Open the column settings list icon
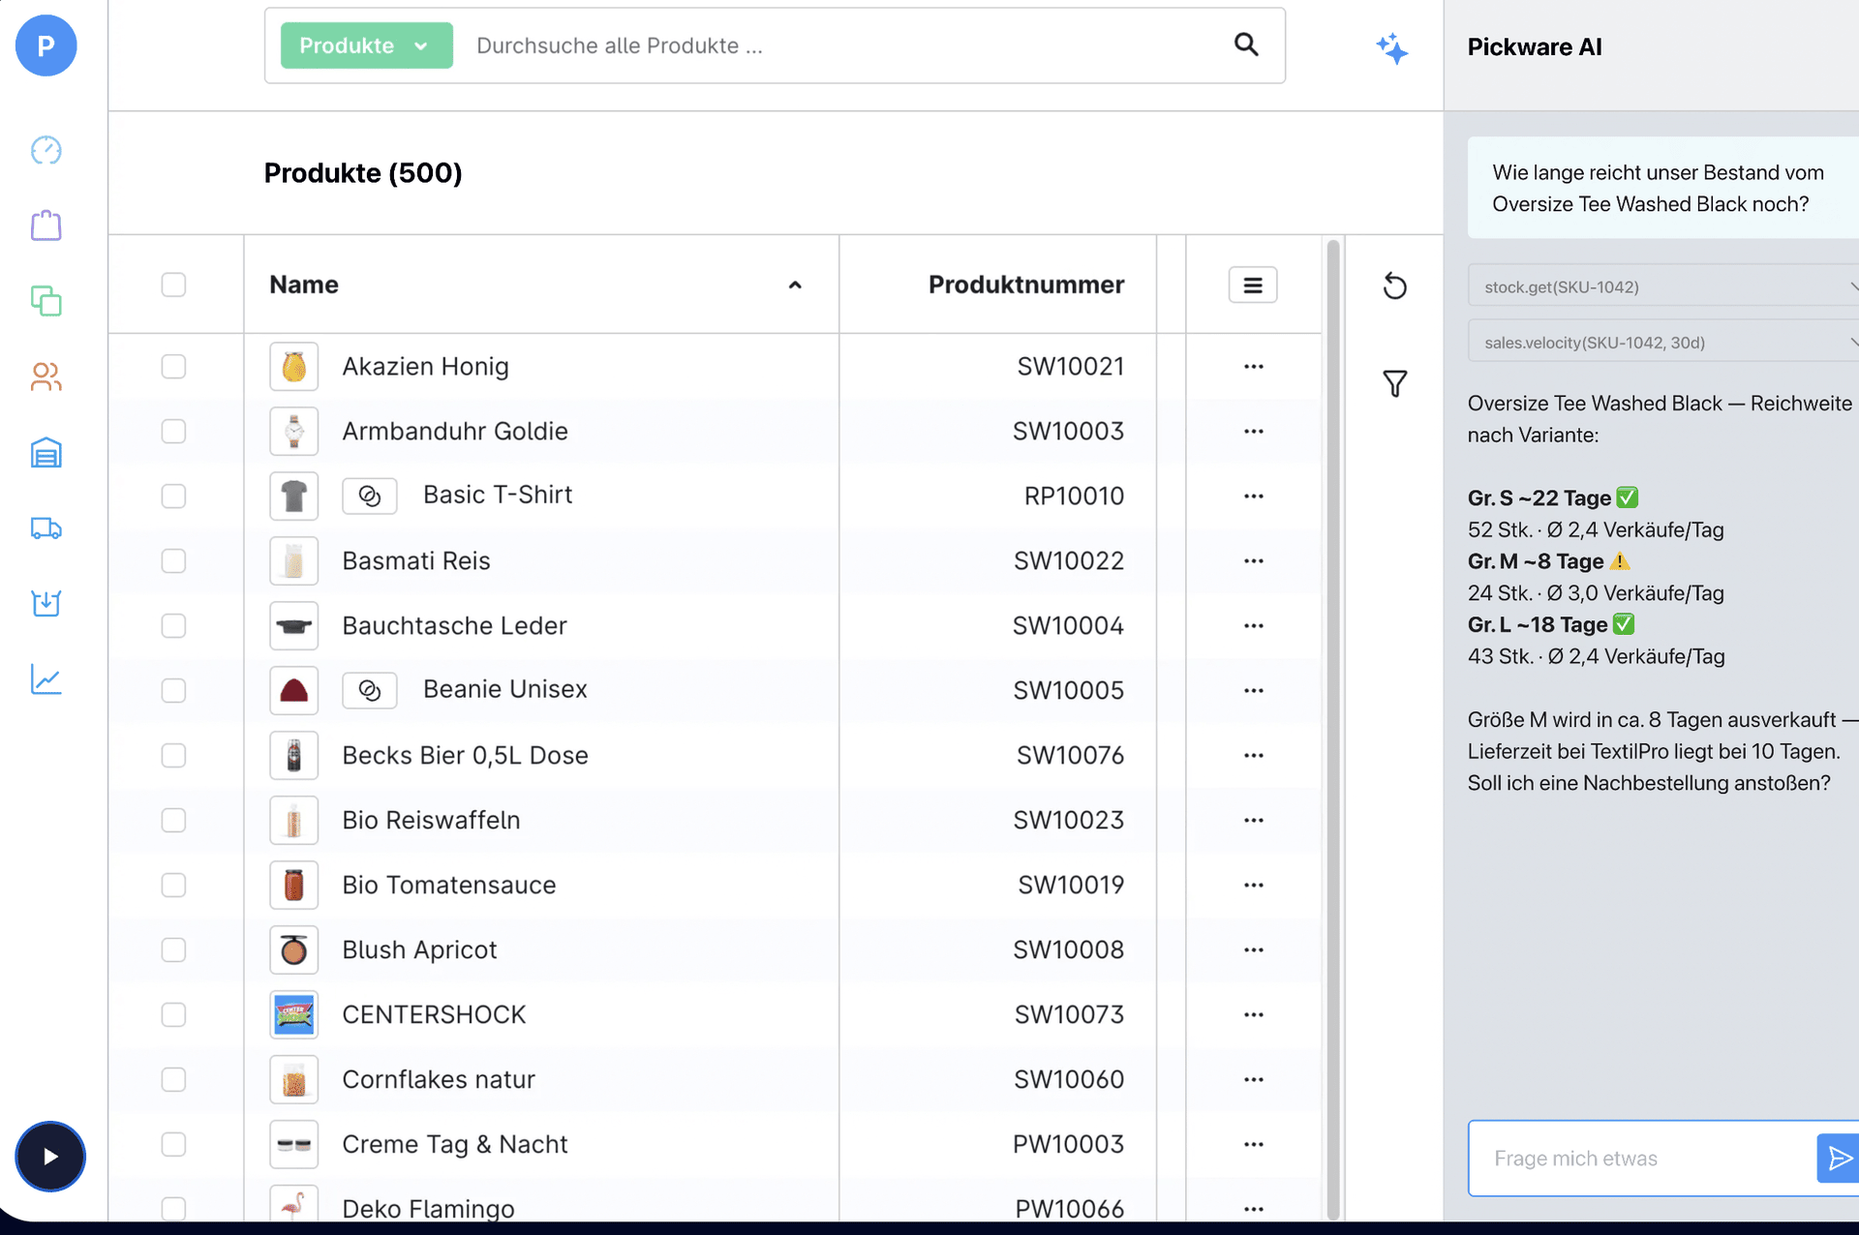1859x1235 pixels. coord(1253,285)
